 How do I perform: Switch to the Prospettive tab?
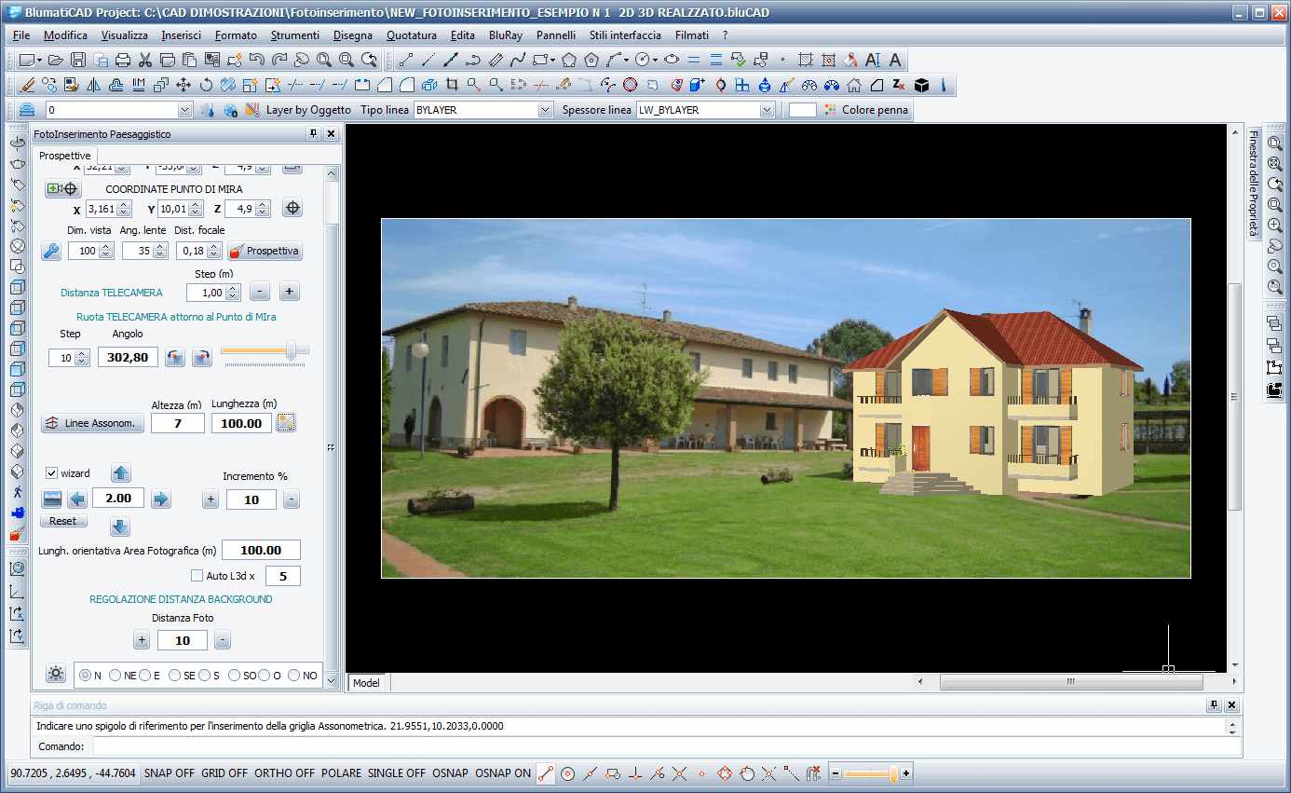[65, 156]
